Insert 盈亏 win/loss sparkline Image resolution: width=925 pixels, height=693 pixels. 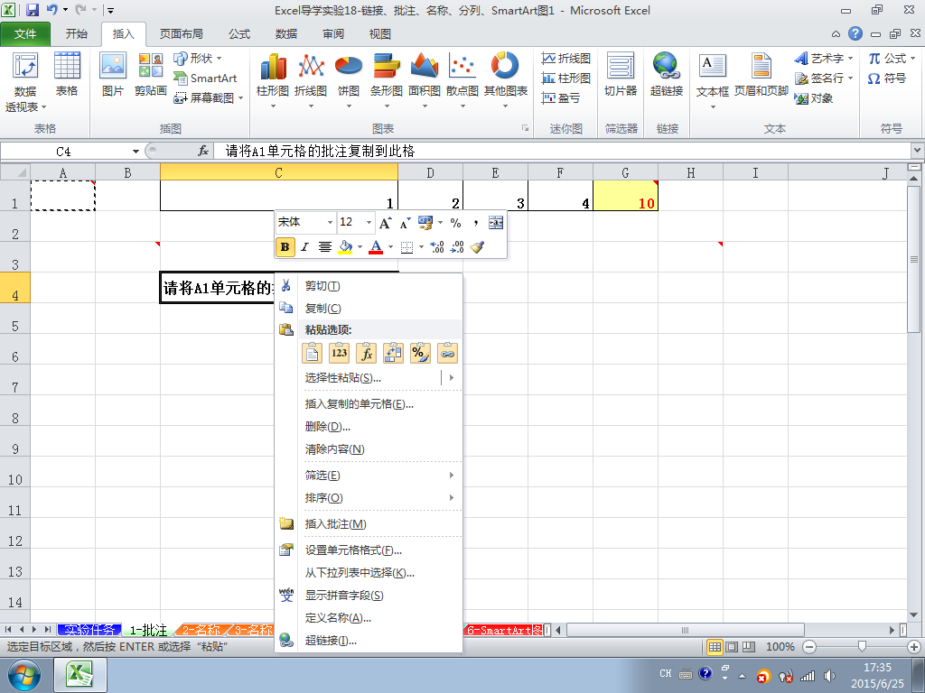tap(561, 97)
